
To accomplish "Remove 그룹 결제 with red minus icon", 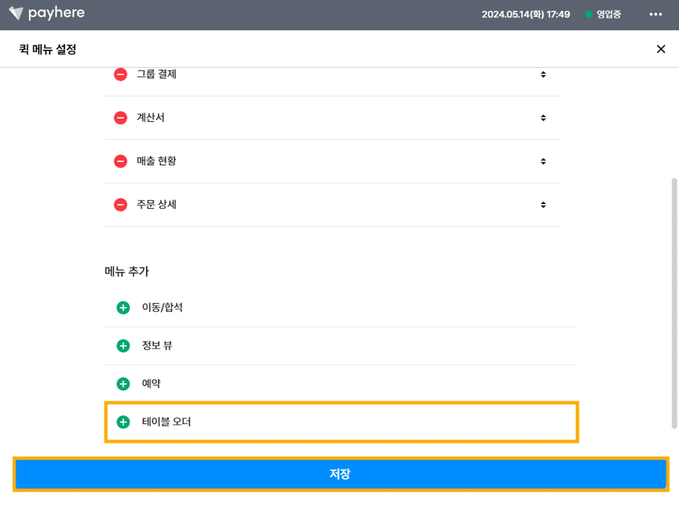I will pyautogui.click(x=120, y=74).
